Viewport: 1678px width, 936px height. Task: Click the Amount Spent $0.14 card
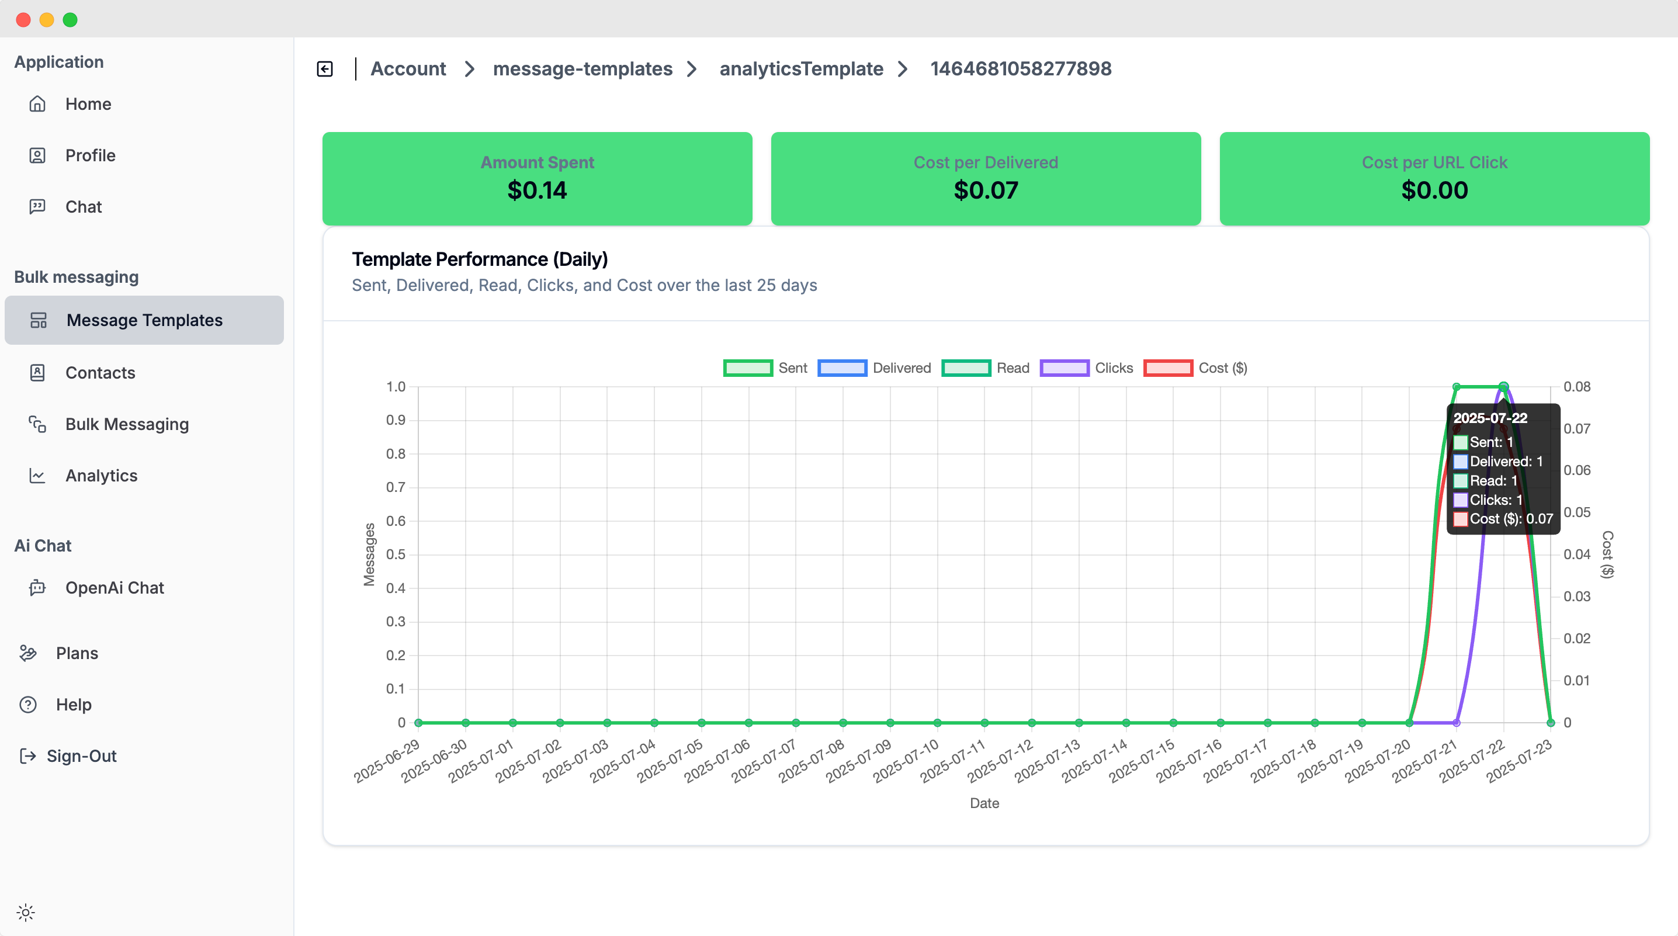[538, 178]
